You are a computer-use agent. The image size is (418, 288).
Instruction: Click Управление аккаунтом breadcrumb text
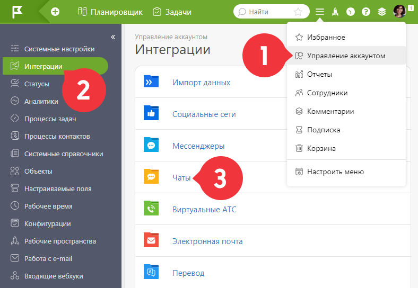[171, 37]
